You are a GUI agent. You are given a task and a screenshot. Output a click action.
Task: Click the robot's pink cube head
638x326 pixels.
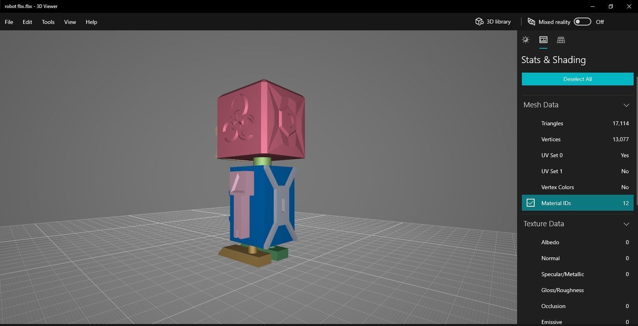coord(261,120)
